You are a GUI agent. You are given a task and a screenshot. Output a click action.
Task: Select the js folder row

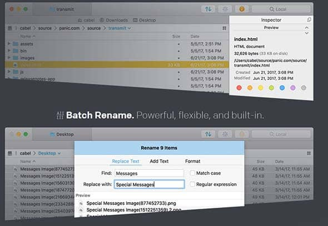tap(117, 72)
